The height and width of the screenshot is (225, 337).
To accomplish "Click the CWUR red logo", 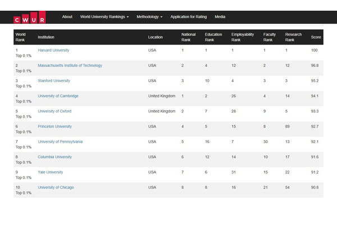I will point(29,17).
